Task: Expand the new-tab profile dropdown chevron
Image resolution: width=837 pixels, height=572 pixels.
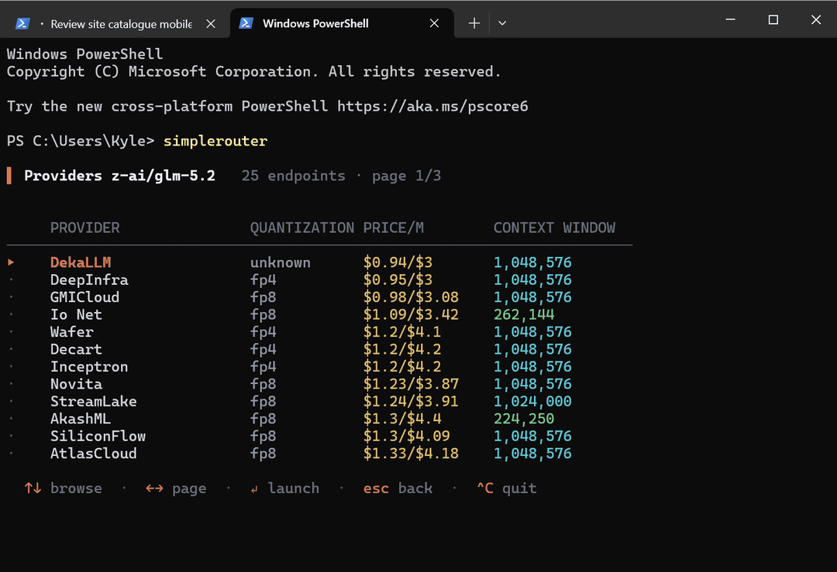Action: click(x=501, y=23)
